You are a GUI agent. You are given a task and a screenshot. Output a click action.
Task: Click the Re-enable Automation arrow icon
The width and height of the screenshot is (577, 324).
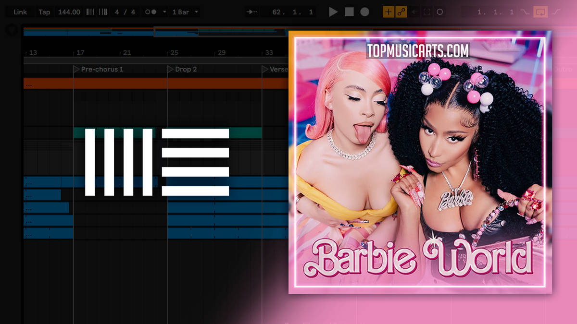(414, 12)
